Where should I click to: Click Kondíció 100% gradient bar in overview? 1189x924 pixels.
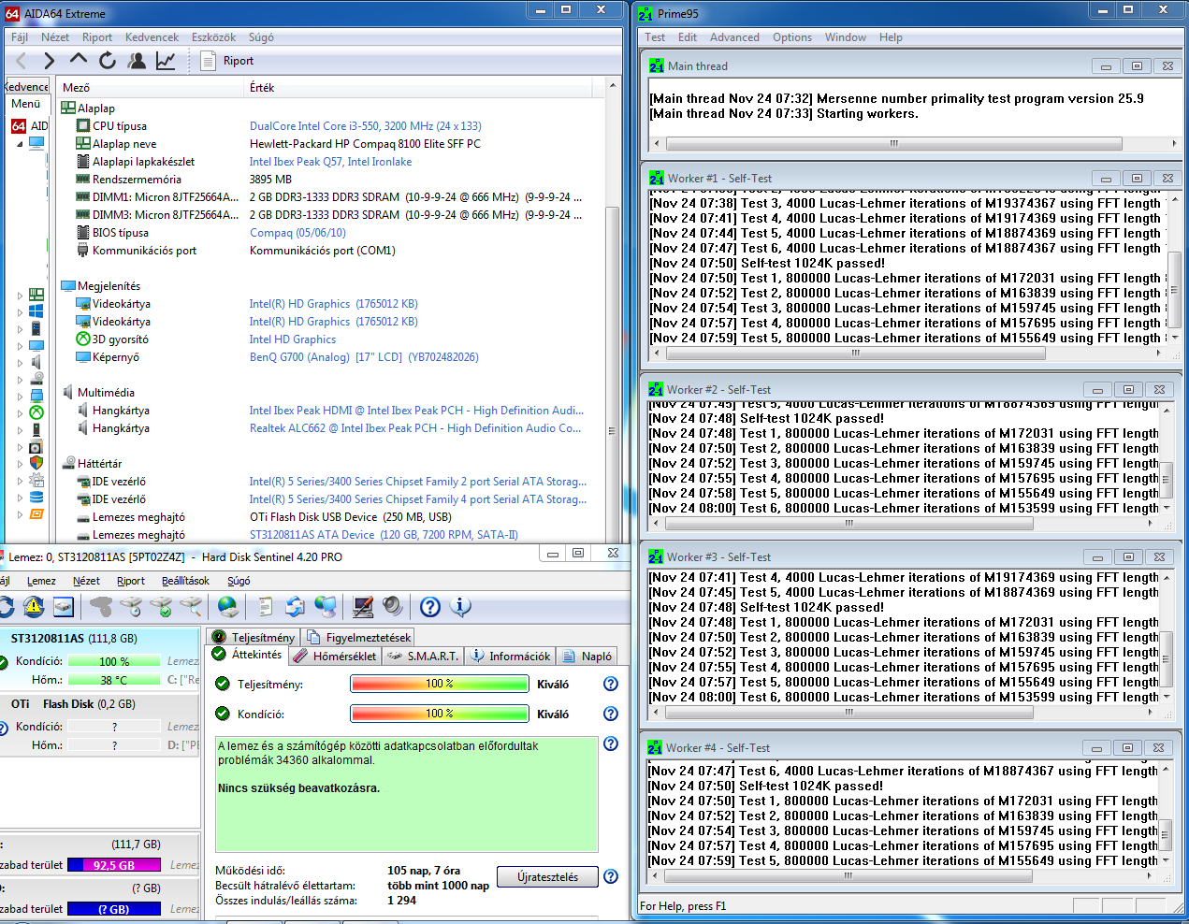(440, 714)
